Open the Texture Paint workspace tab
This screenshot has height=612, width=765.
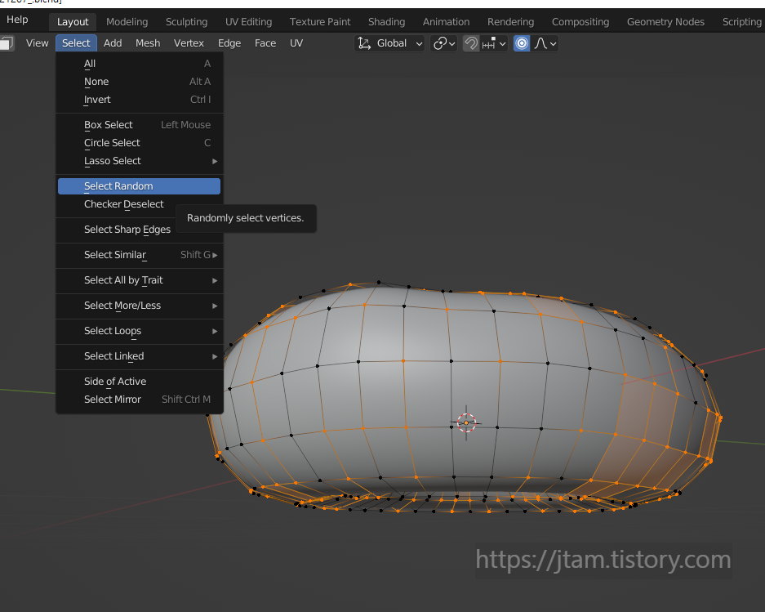tap(320, 22)
